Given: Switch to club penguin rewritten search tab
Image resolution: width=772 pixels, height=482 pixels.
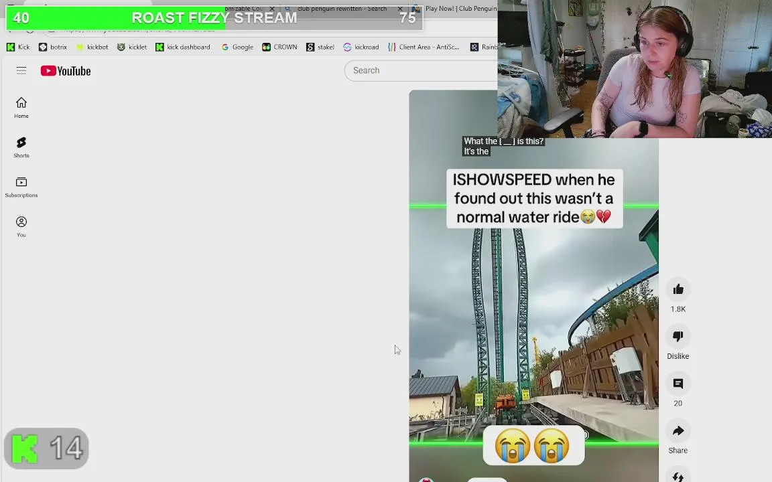Looking at the screenshot, I should 342,8.
